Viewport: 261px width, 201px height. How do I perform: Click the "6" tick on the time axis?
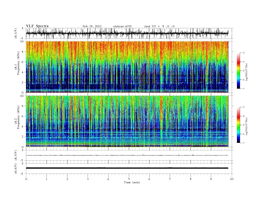click(x=149, y=179)
